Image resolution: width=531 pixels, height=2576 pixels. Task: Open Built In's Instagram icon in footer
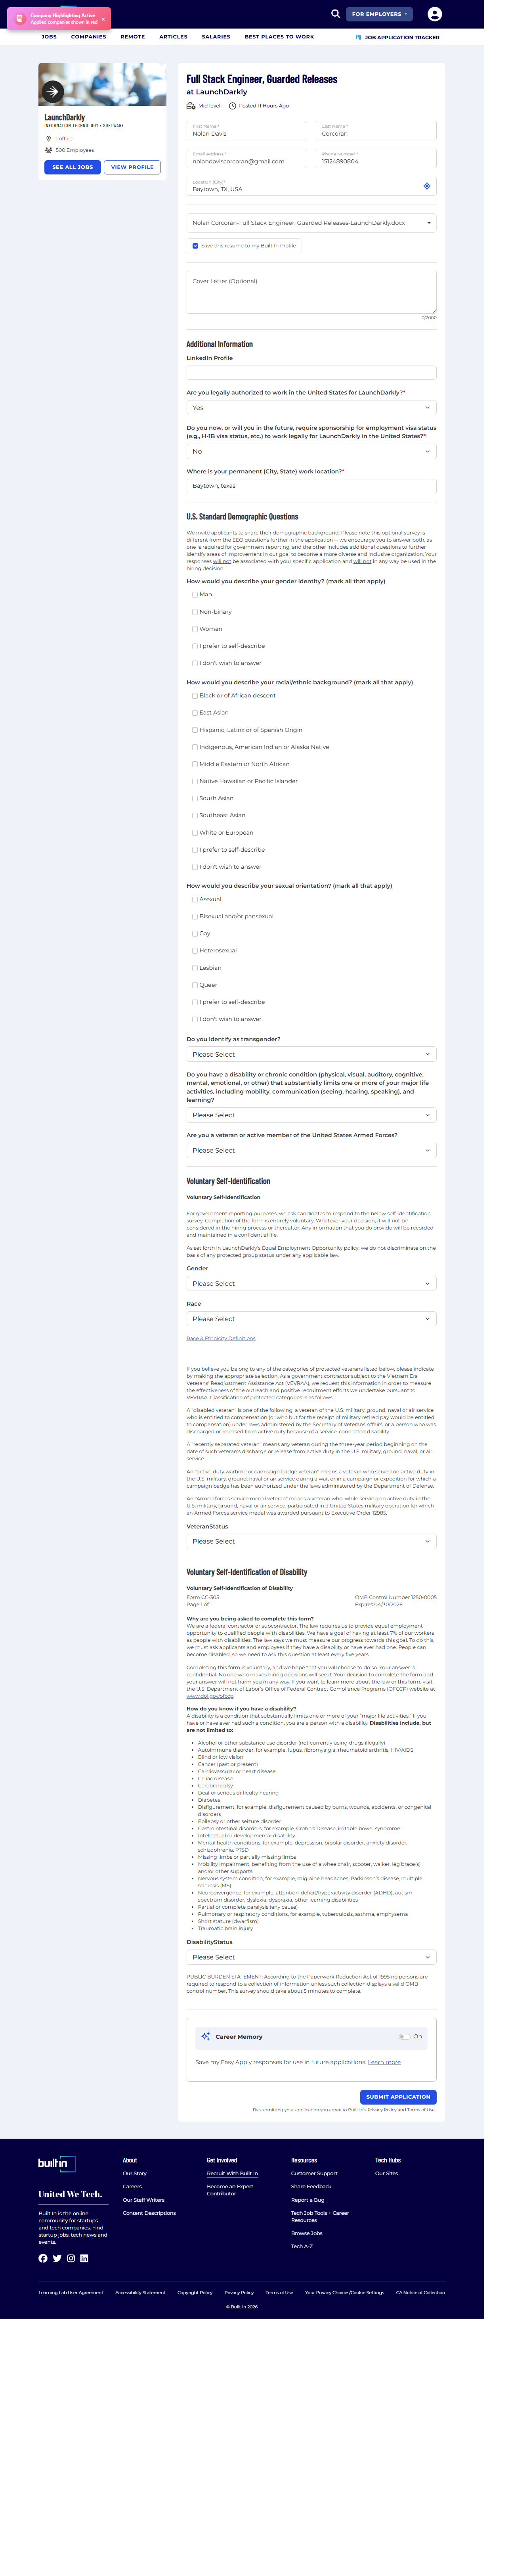[71, 2258]
